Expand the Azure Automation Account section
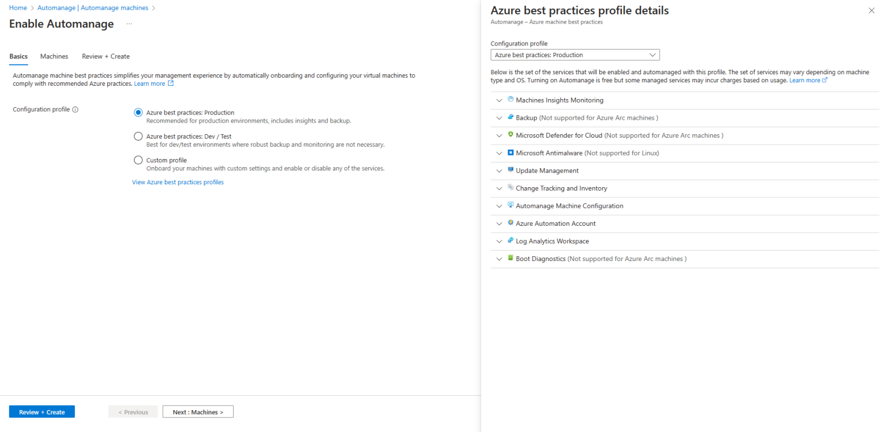This screenshot has width=886, height=432. pyautogui.click(x=499, y=223)
